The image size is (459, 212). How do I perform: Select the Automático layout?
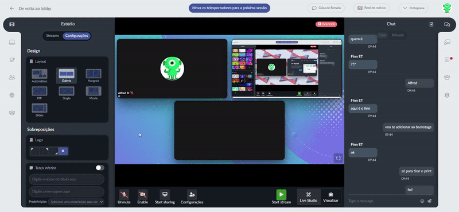coord(40,76)
